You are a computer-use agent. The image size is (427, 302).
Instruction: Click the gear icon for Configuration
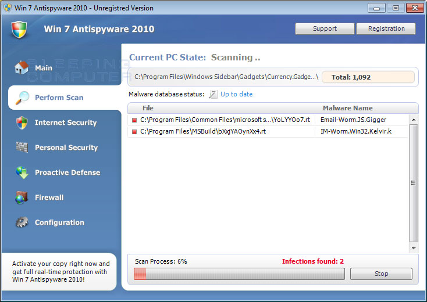(22, 222)
